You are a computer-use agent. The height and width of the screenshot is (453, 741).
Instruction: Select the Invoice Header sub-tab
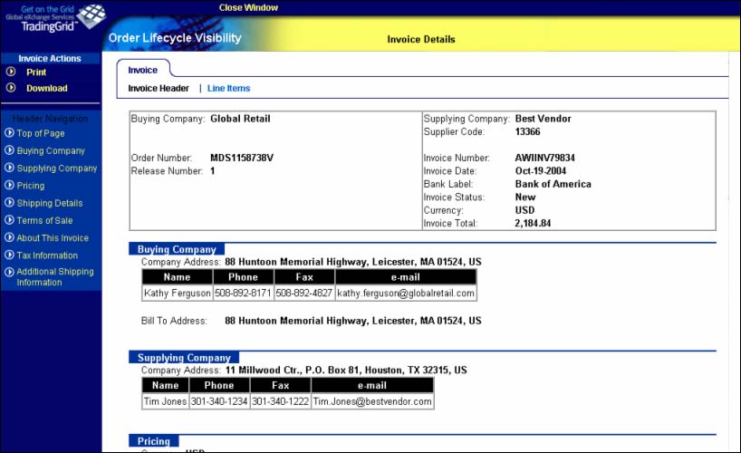159,89
